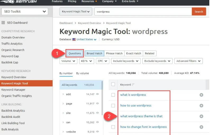This screenshot has height=135, width=217.
Task: Click the Keyword column sort icon
Action: pyautogui.click(x=133, y=85)
